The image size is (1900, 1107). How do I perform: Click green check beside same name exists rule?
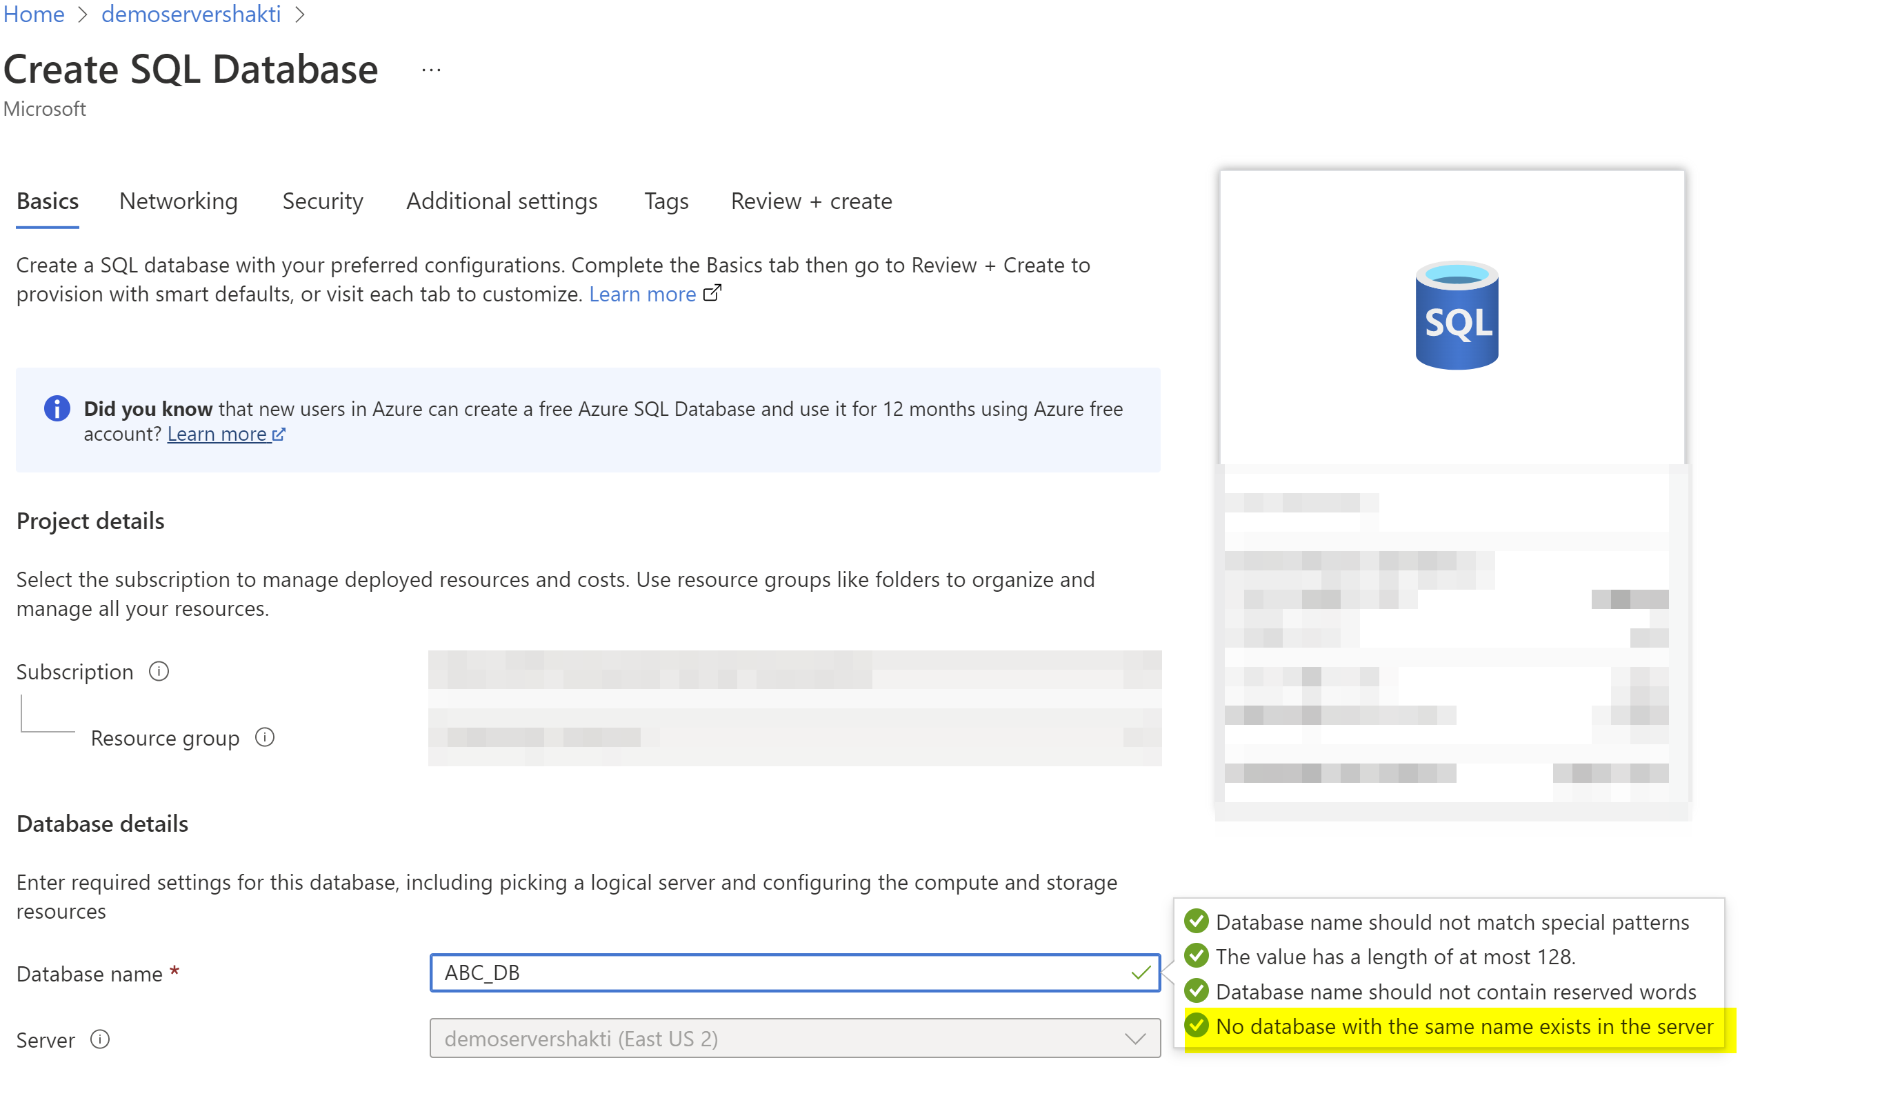tap(1196, 1025)
